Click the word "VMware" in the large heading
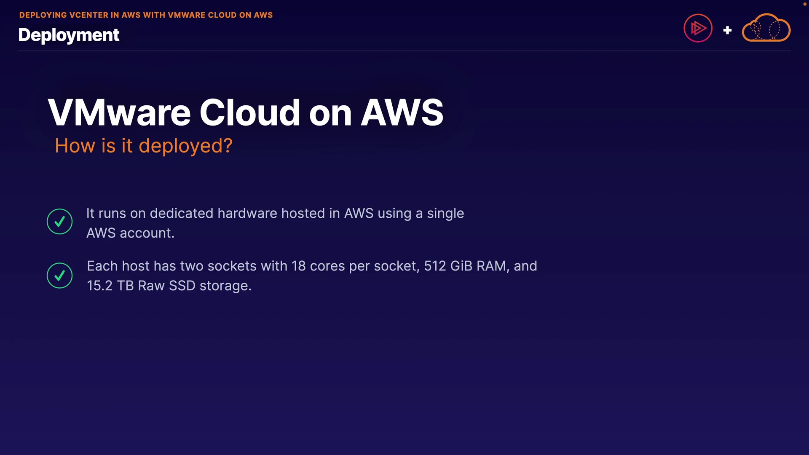Viewport: 809px width, 455px height. [x=119, y=112]
